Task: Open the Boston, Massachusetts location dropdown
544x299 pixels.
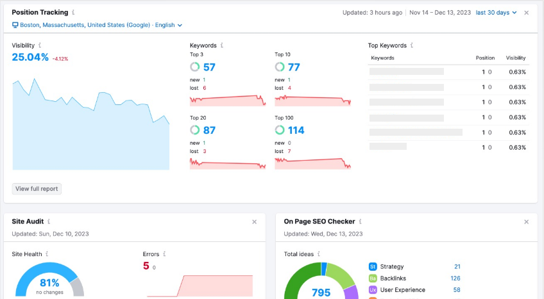Action: coord(97,25)
